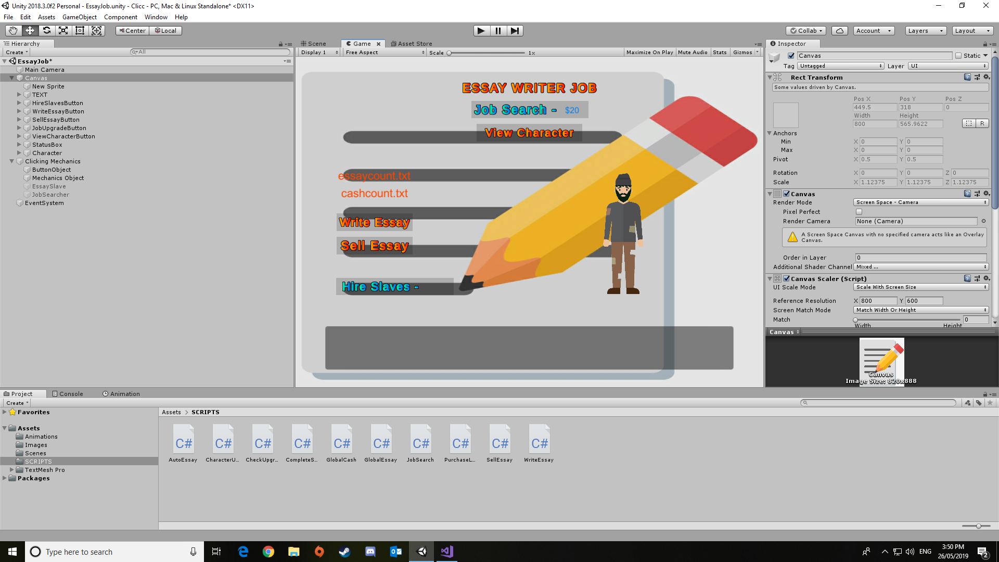Viewport: 999px width, 562px height.
Task: Open the Tag dropdown
Action: [x=841, y=66]
